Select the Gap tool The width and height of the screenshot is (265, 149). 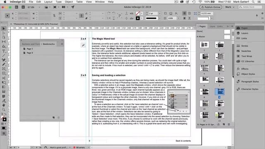(x=4, y=42)
